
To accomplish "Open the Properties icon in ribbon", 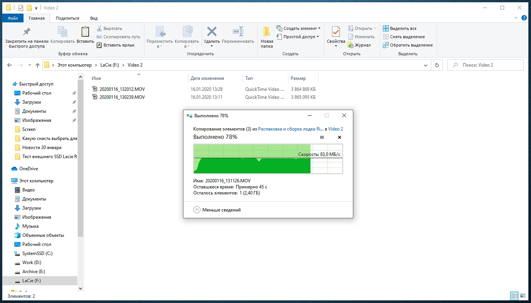I will (336, 32).
